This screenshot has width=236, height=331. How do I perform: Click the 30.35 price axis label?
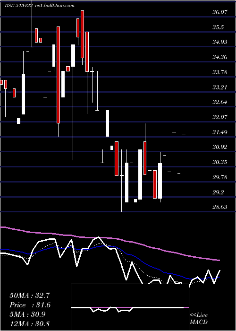click(220, 162)
